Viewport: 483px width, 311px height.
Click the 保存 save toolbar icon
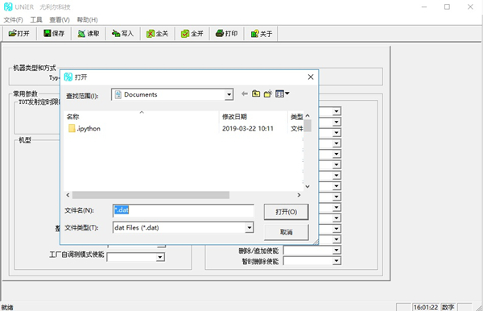pos(54,33)
